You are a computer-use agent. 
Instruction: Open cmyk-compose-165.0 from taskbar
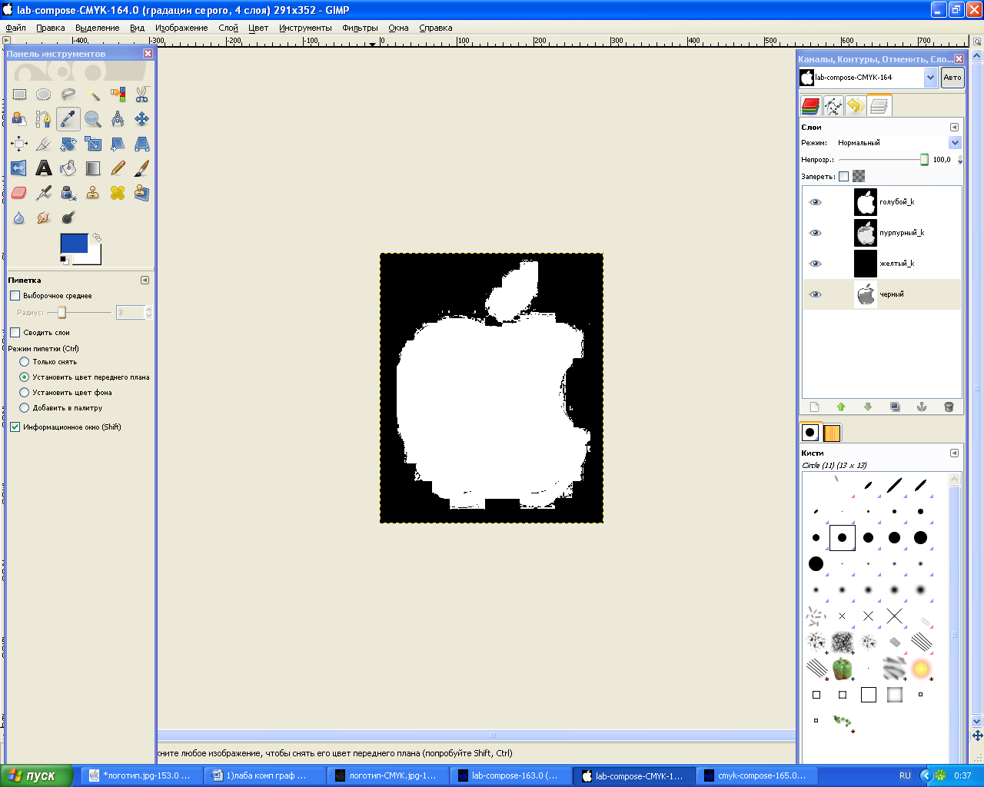756,775
